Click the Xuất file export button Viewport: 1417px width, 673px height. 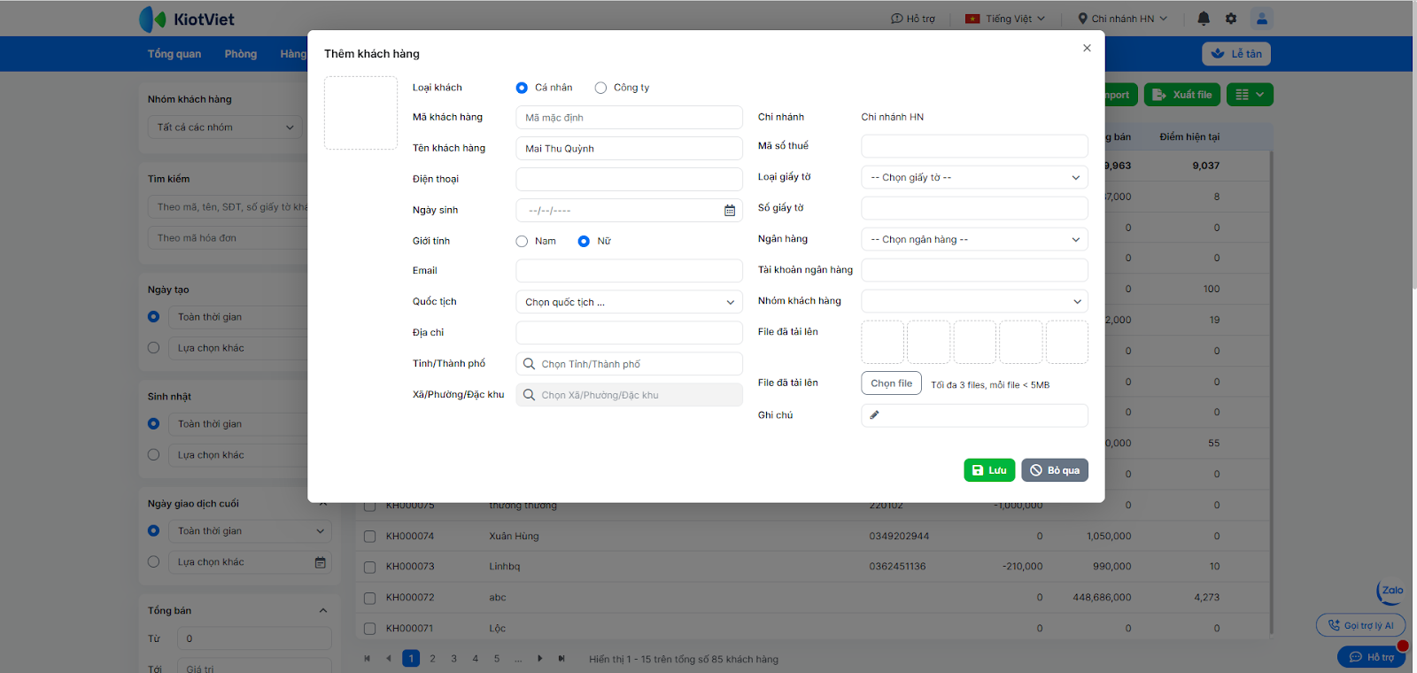(1182, 95)
